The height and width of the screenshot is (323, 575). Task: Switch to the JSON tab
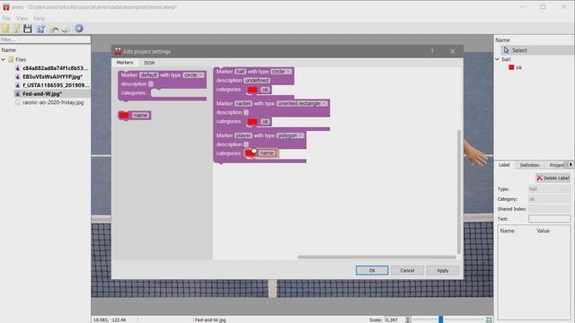pos(149,63)
